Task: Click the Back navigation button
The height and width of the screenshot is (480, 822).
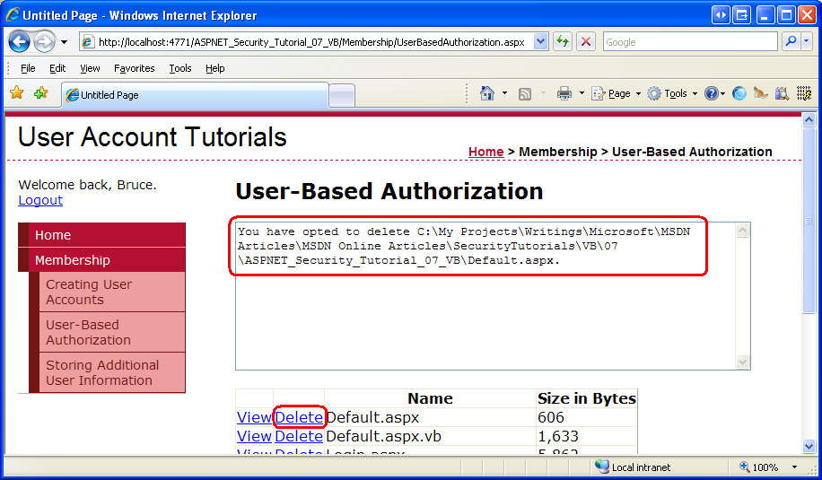Action: [x=20, y=42]
